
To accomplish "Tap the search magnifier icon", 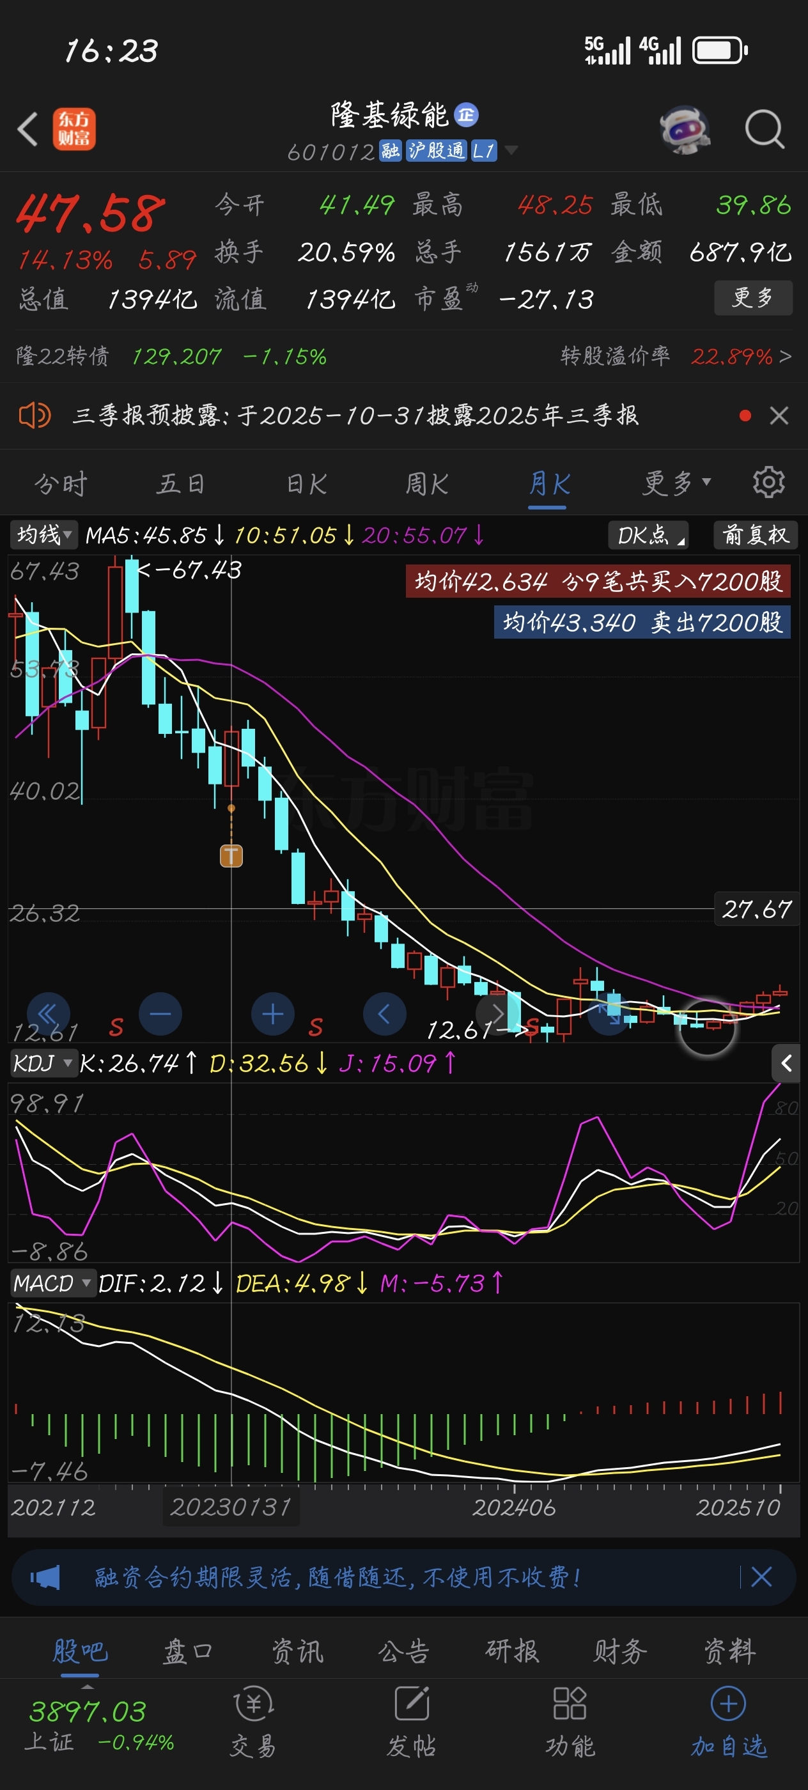I will coord(765,129).
